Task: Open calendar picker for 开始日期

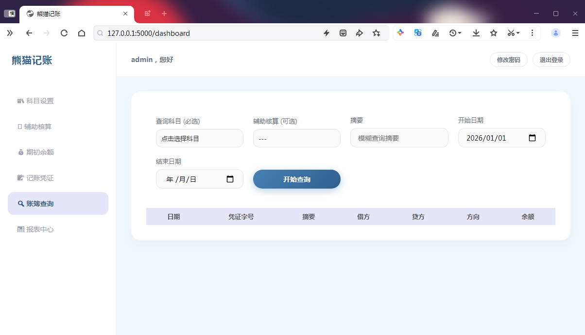Action: pyautogui.click(x=532, y=138)
